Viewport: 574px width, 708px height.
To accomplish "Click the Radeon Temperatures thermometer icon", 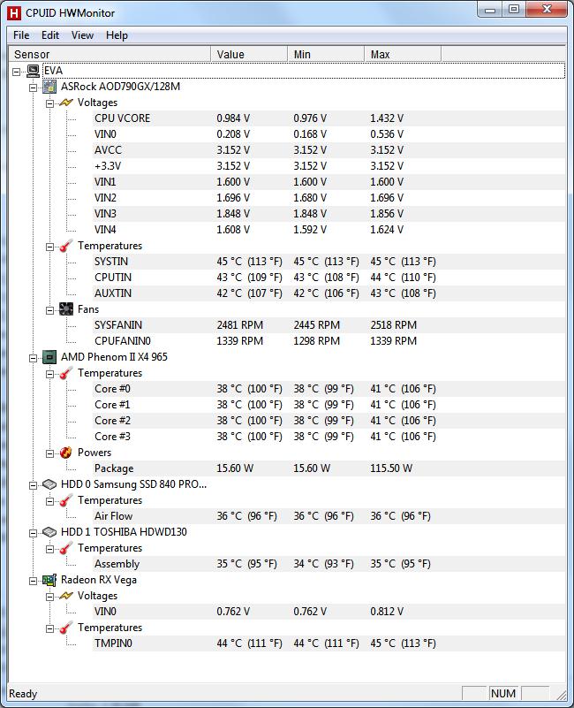I will [x=66, y=628].
